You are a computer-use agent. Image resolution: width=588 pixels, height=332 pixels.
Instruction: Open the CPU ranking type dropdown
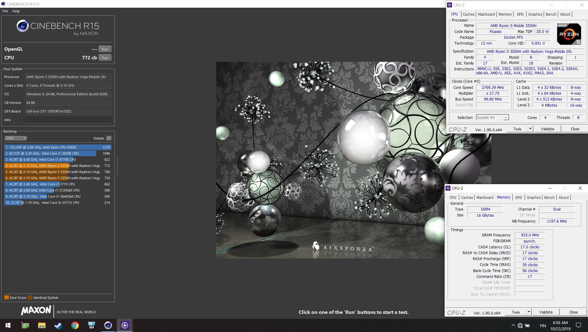click(16, 138)
